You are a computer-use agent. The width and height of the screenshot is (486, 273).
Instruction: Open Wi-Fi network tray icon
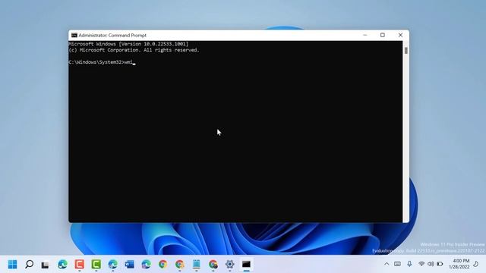click(421, 264)
